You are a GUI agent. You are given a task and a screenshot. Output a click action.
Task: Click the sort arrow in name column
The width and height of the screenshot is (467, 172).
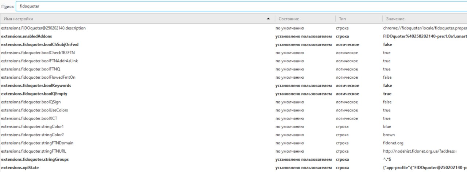tap(269, 19)
